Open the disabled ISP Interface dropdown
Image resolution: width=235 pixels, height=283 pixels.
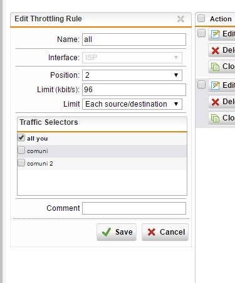coord(132,58)
